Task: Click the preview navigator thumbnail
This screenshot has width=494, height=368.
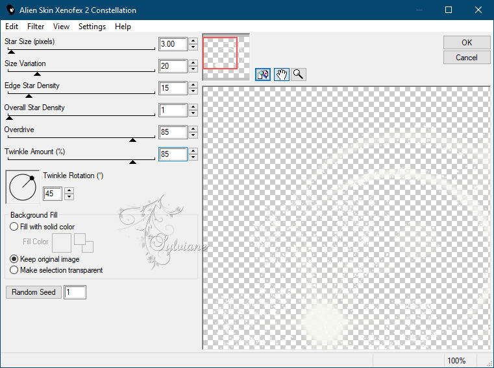Action: pos(226,56)
